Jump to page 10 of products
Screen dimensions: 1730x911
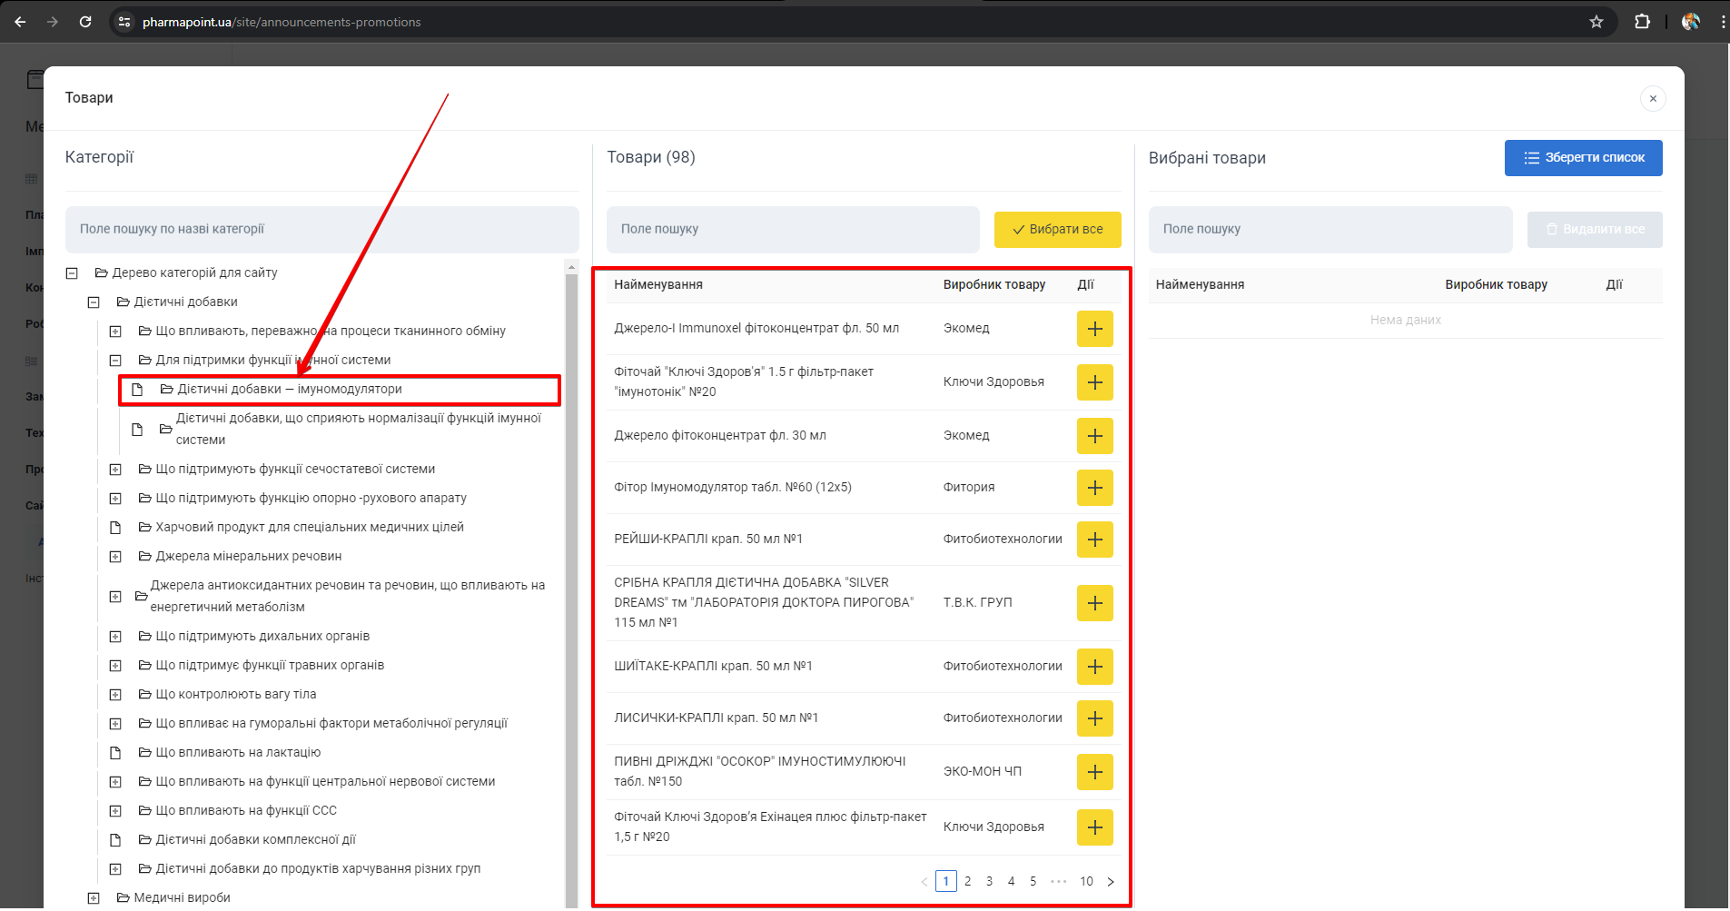click(x=1086, y=881)
